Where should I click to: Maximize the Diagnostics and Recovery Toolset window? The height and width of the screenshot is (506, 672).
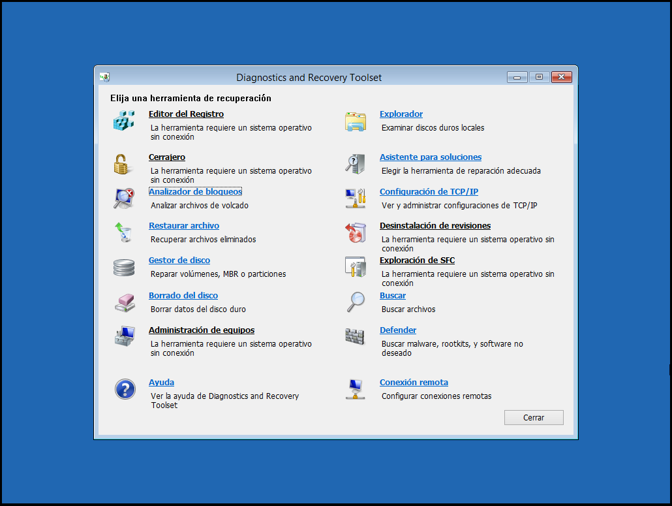coord(539,77)
